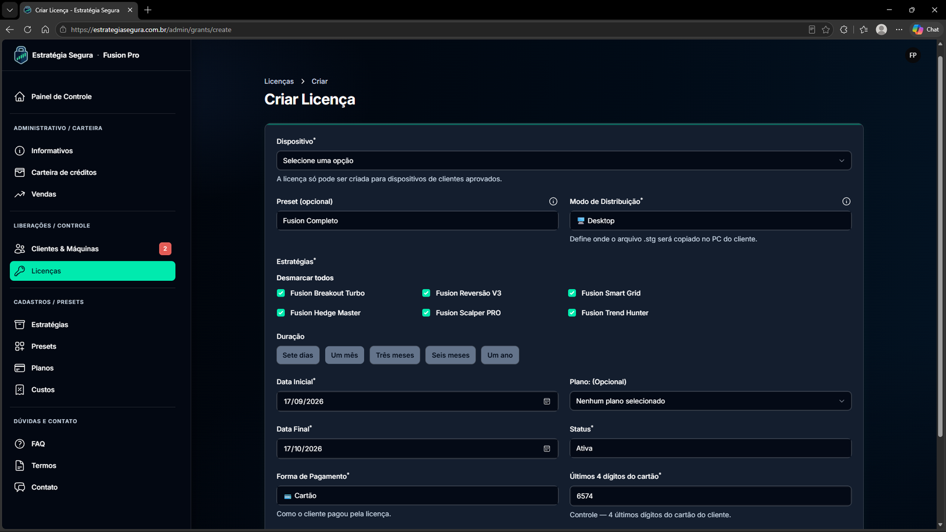This screenshot has height=532, width=946.
Task: Click the Termos document icon
Action: coord(20,465)
